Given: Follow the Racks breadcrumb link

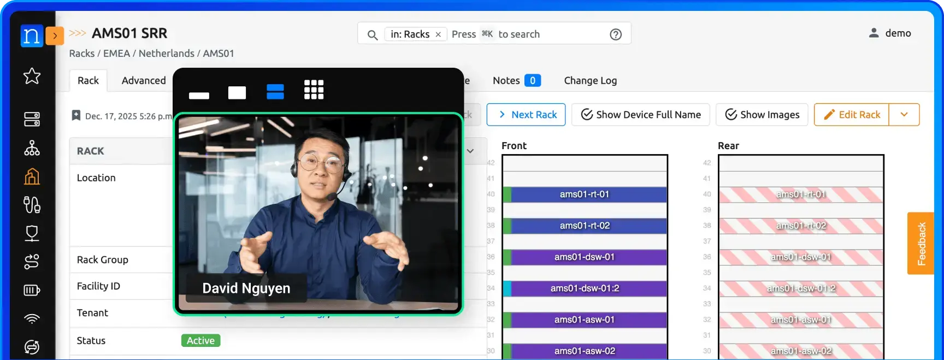Looking at the screenshot, I should tap(81, 53).
